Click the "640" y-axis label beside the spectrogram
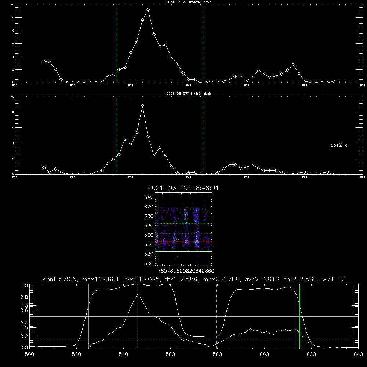Screen dimensions: 367x367 149,197
